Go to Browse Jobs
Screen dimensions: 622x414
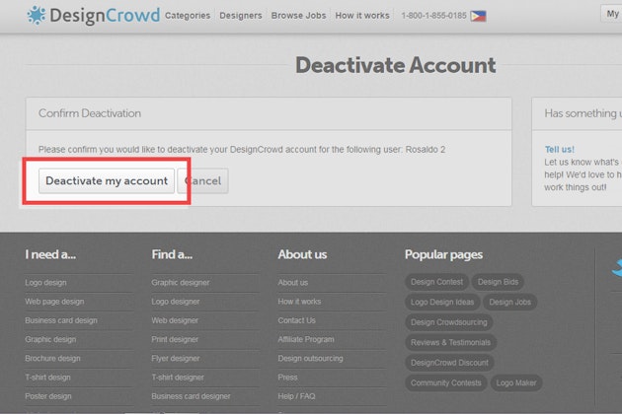point(299,16)
